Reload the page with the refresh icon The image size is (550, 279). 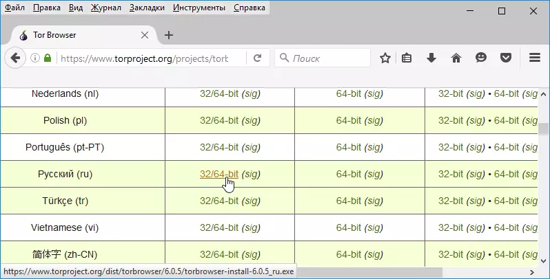pyautogui.click(x=257, y=58)
